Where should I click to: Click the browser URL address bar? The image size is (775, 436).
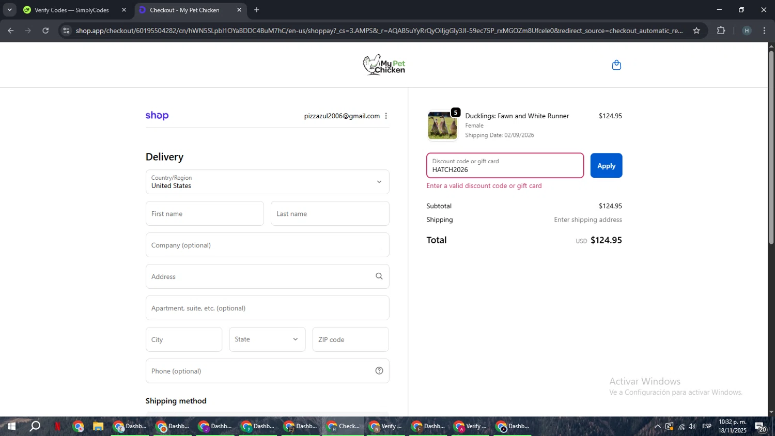(379, 30)
